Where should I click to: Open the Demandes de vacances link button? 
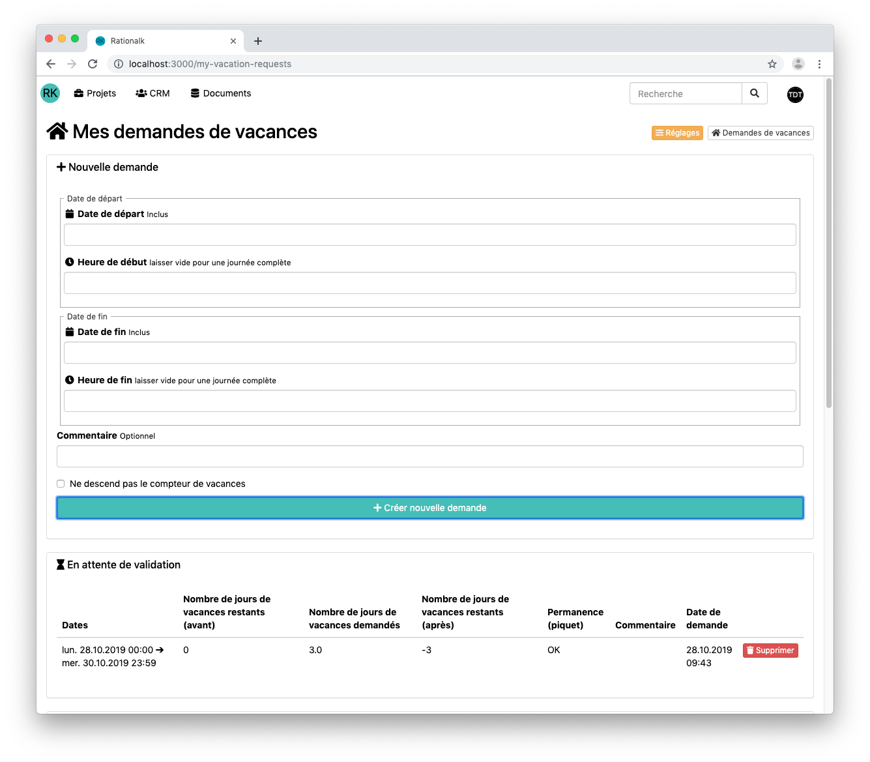pyautogui.click(x=761, y=133)
